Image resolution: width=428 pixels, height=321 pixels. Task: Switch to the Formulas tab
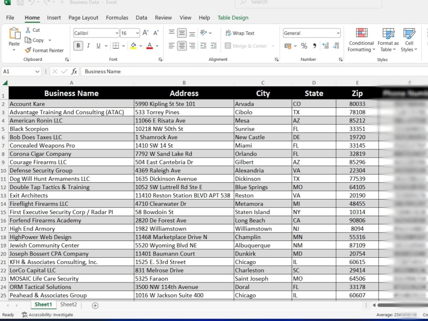(x=117, y=18)
